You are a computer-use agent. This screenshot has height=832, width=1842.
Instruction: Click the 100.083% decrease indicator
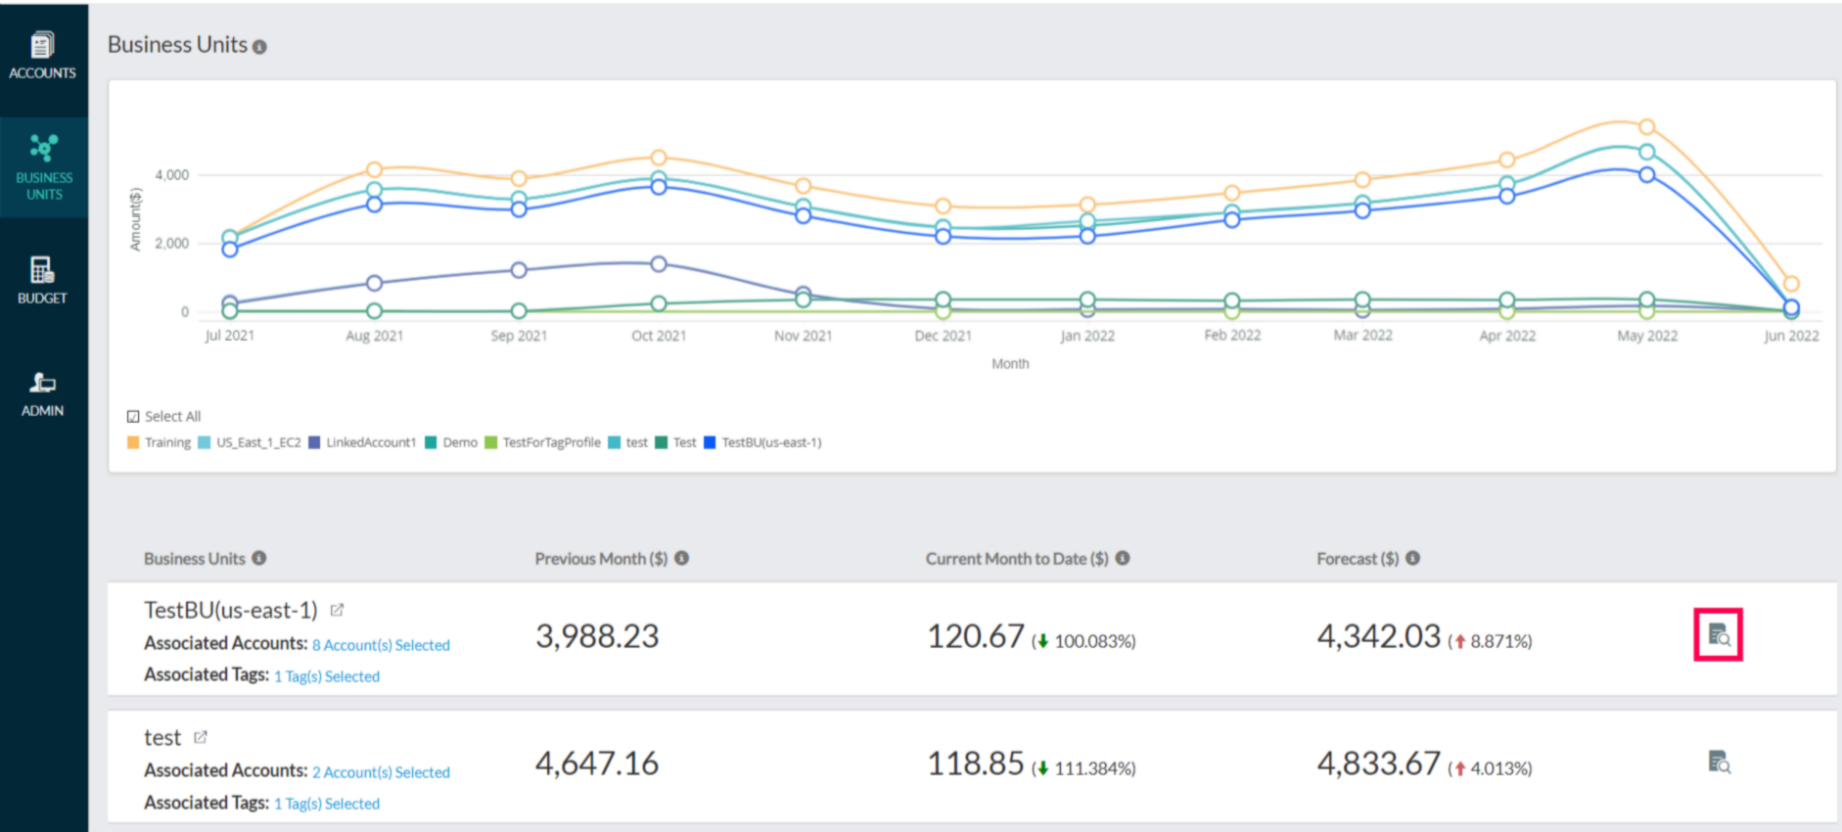1083,642
